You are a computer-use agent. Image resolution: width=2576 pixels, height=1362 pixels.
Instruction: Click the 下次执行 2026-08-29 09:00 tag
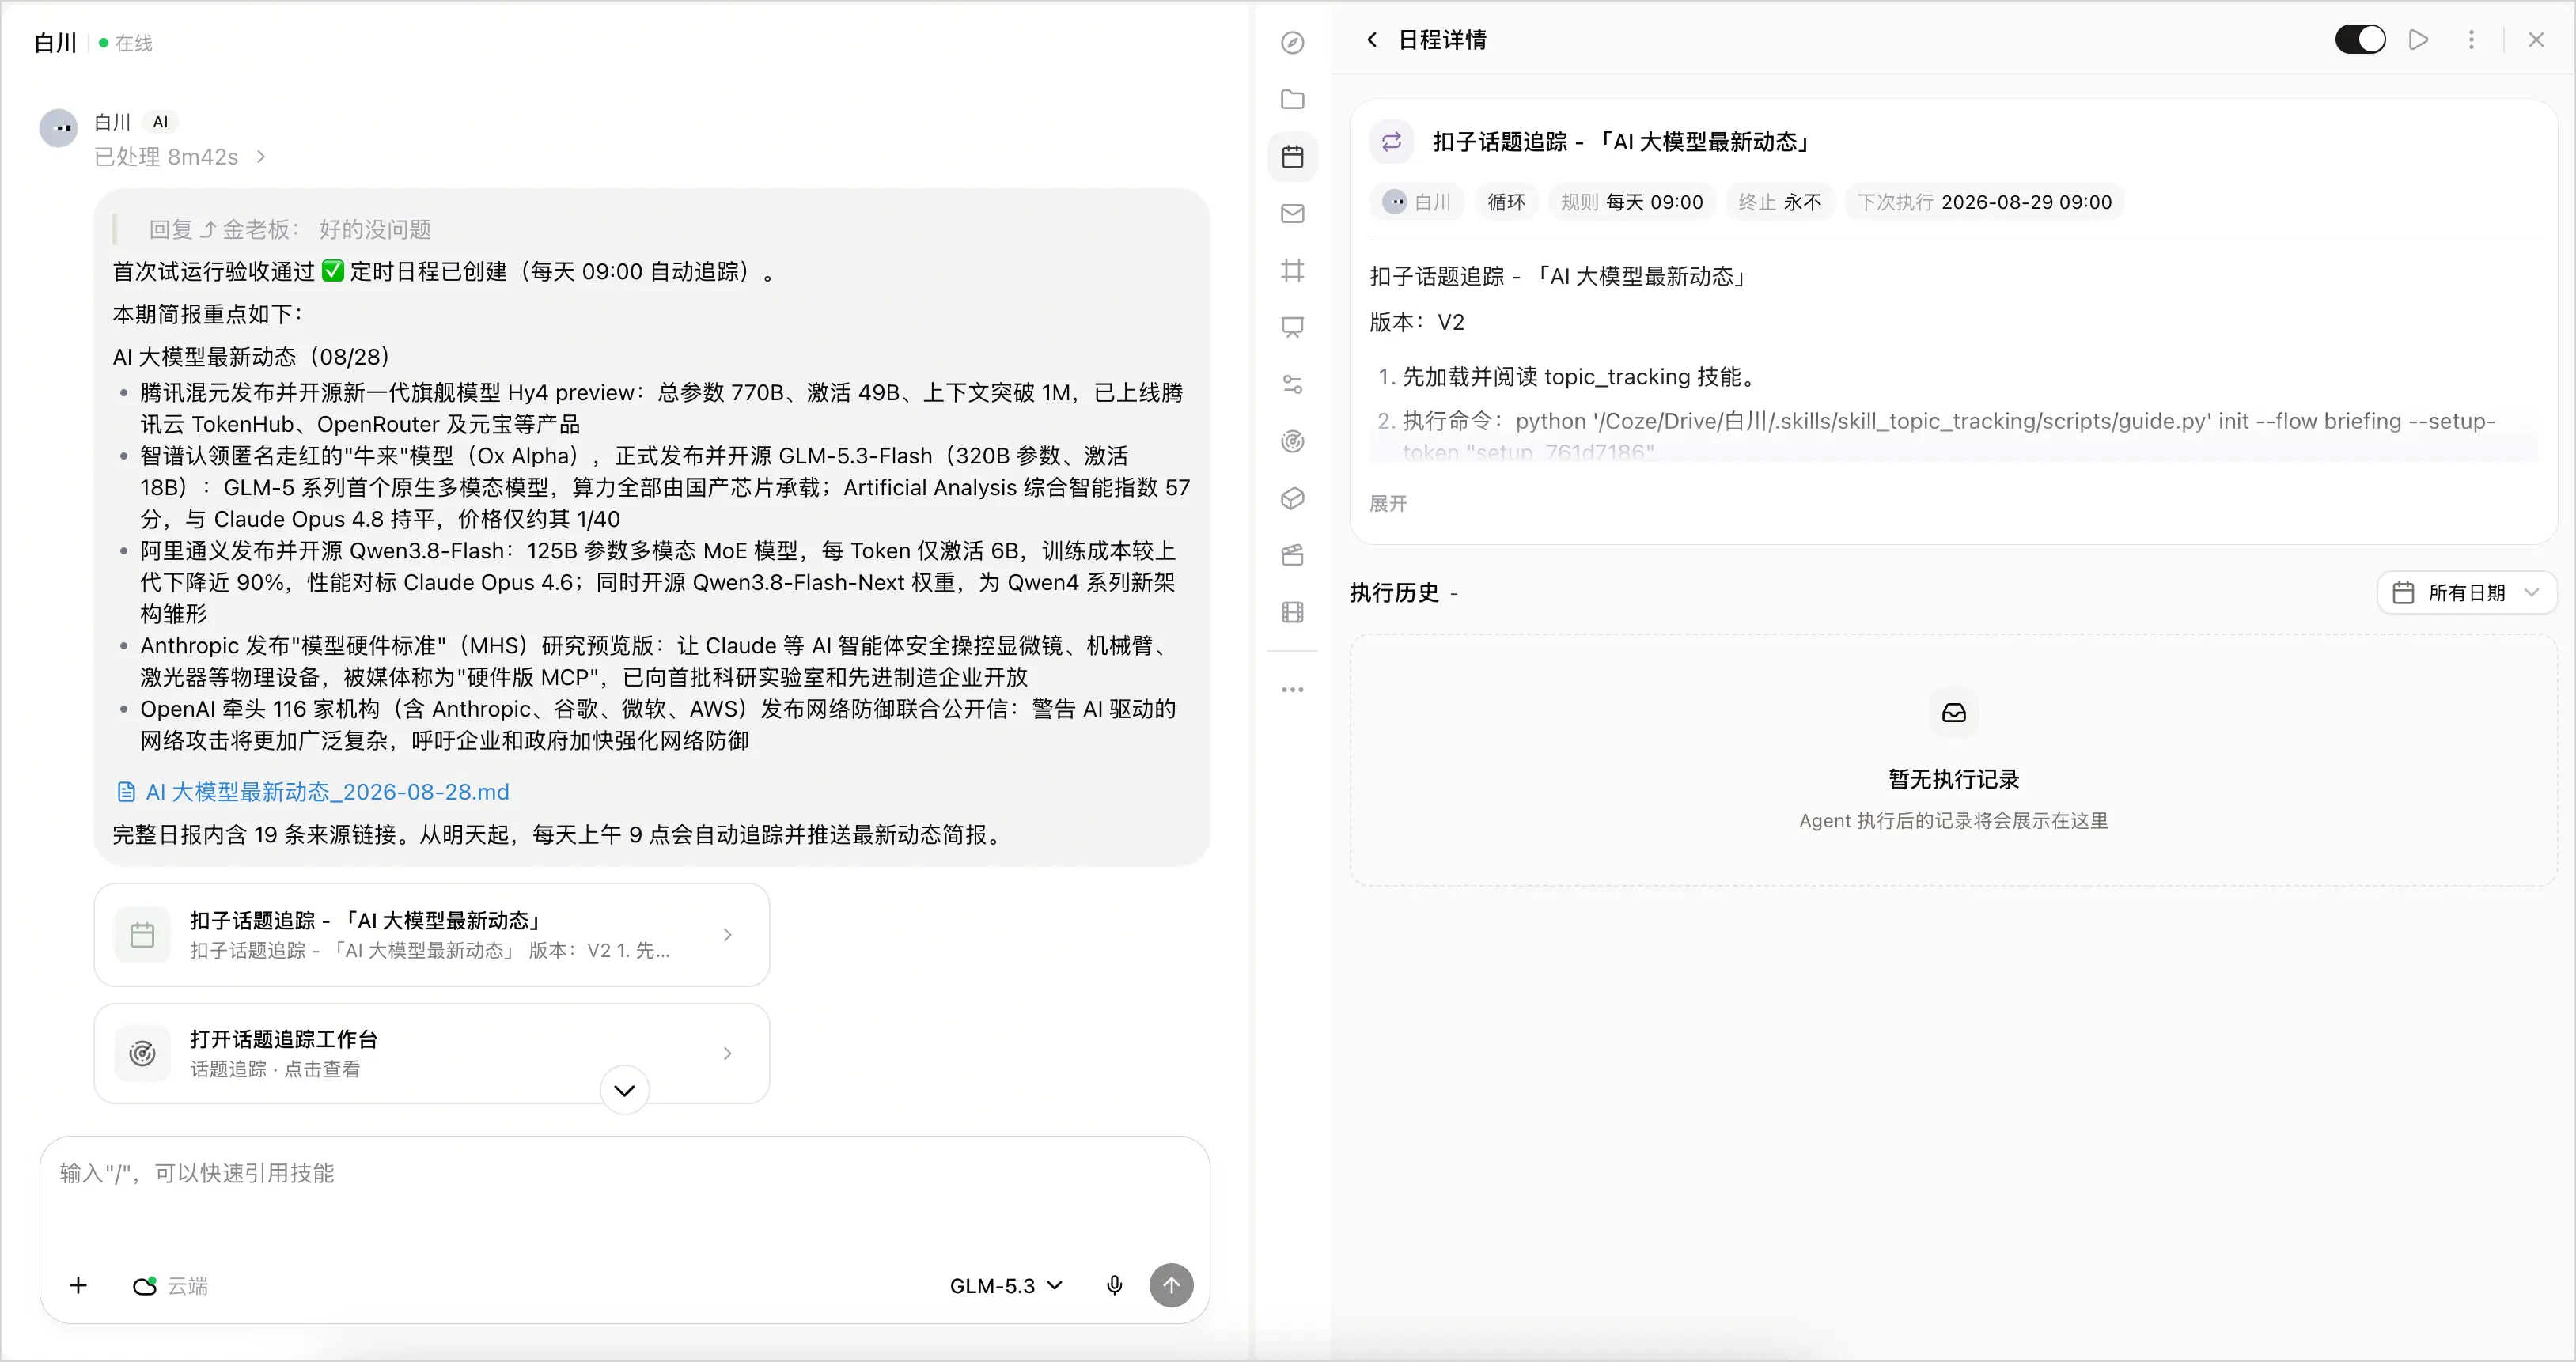coord(1984,202)
